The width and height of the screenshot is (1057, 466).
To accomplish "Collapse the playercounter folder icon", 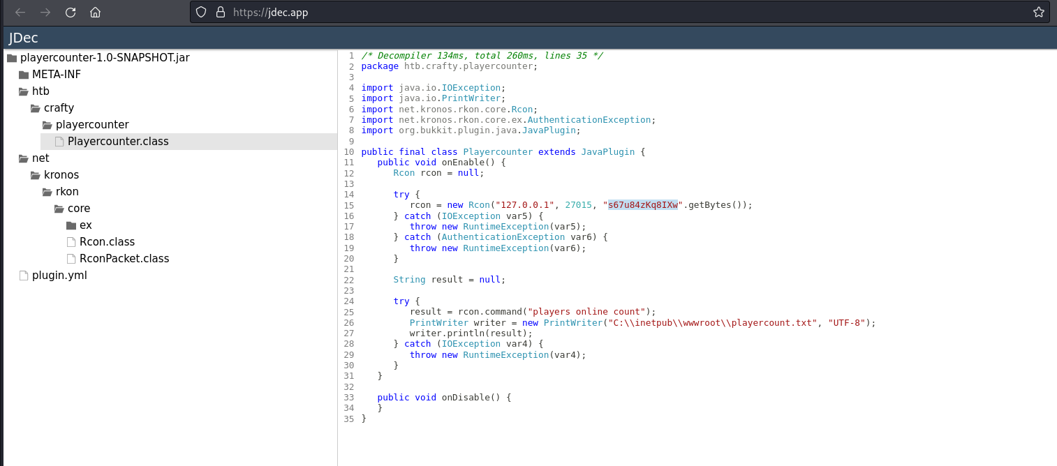I will pos(47,125).
